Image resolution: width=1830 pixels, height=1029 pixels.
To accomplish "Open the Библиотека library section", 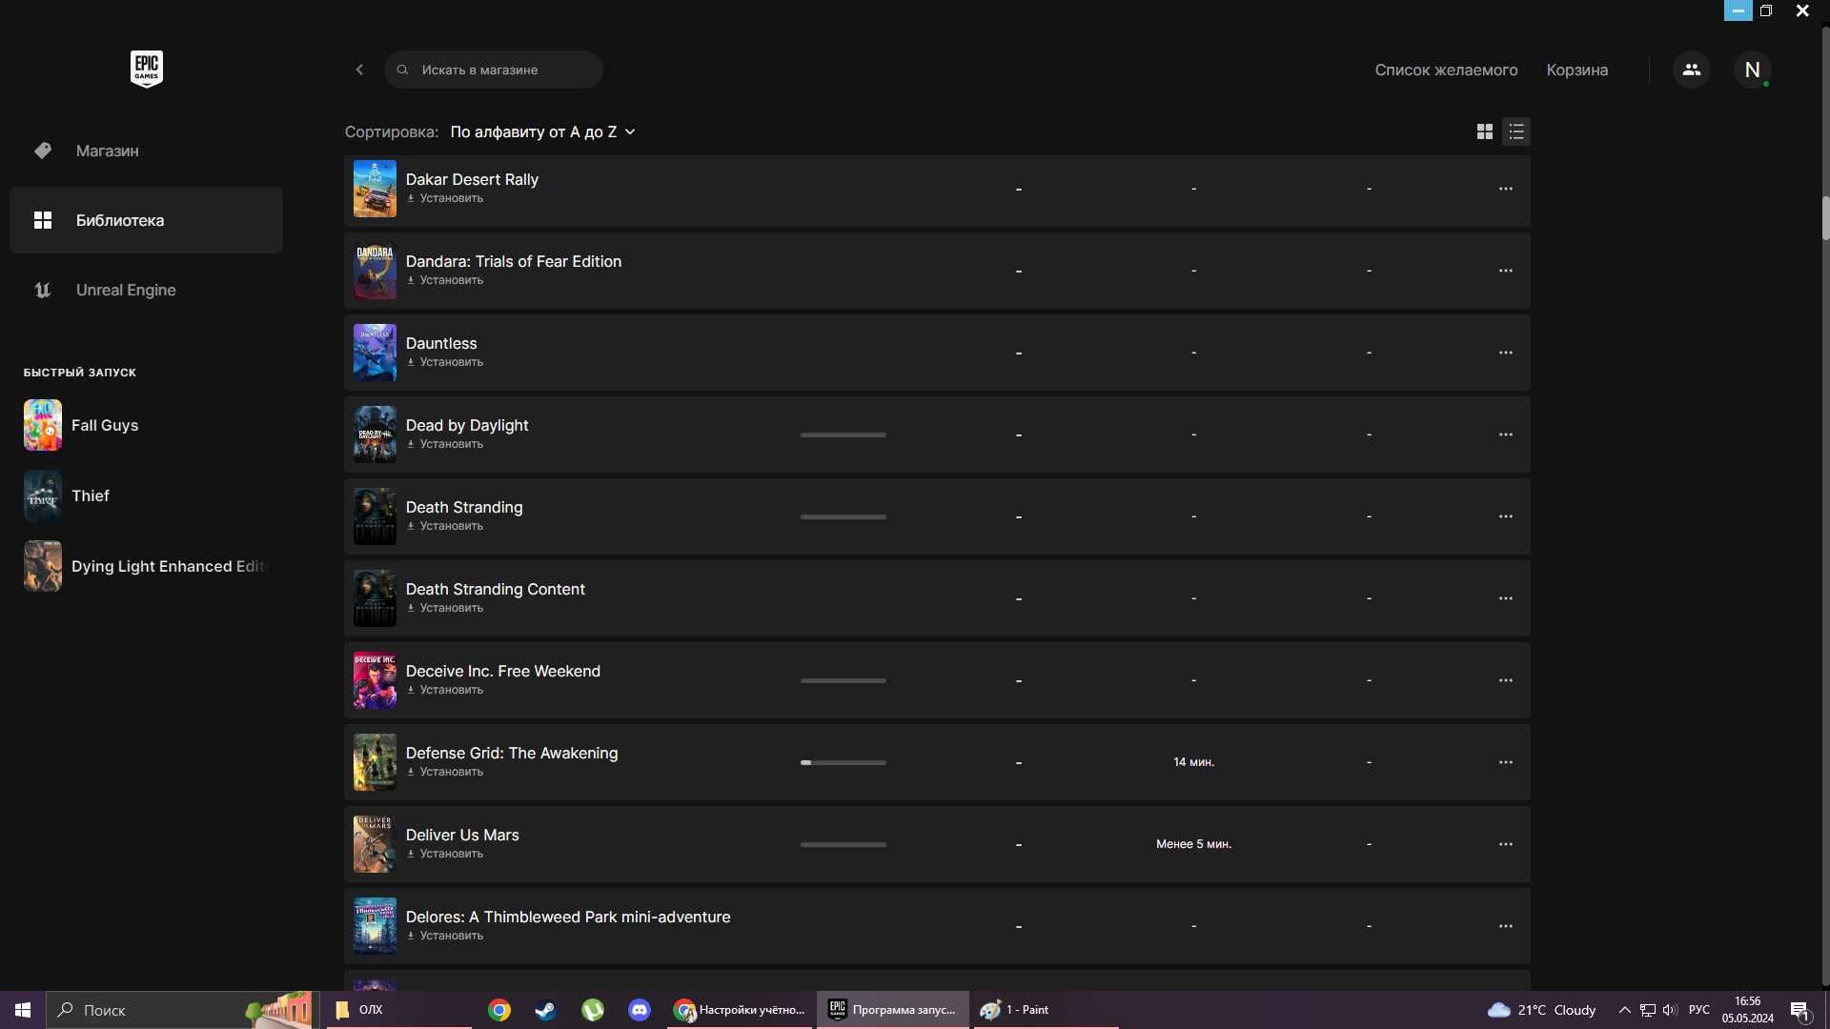I will click(x=146, y=220).
